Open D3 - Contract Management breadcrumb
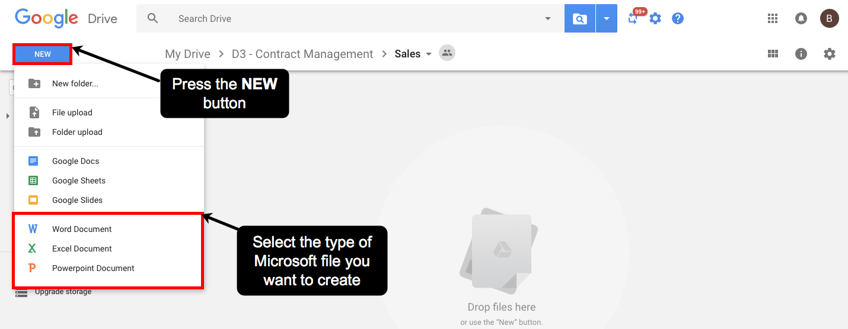848x329 pixels. [302, 54]
